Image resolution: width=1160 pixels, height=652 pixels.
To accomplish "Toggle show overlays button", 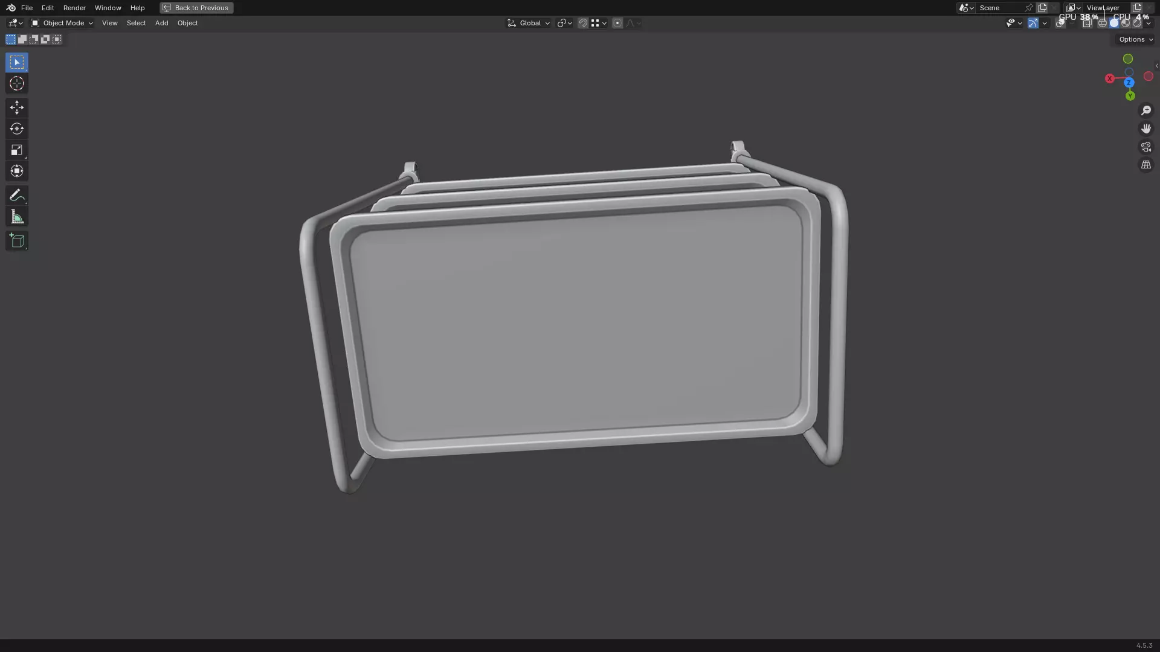I will (x=1060, y=23).
